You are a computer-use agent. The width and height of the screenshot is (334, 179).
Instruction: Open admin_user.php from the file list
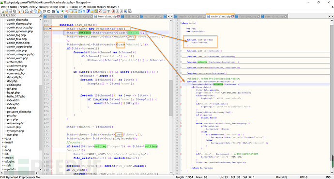point(17,50)
